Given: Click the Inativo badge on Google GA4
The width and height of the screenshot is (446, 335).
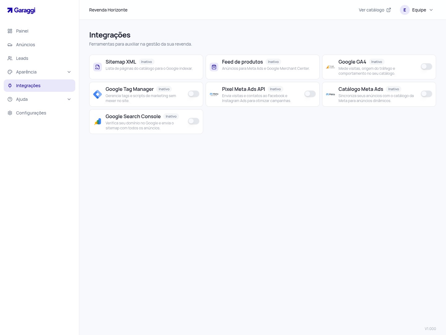Looking at the screenshot, I should 377,62.
